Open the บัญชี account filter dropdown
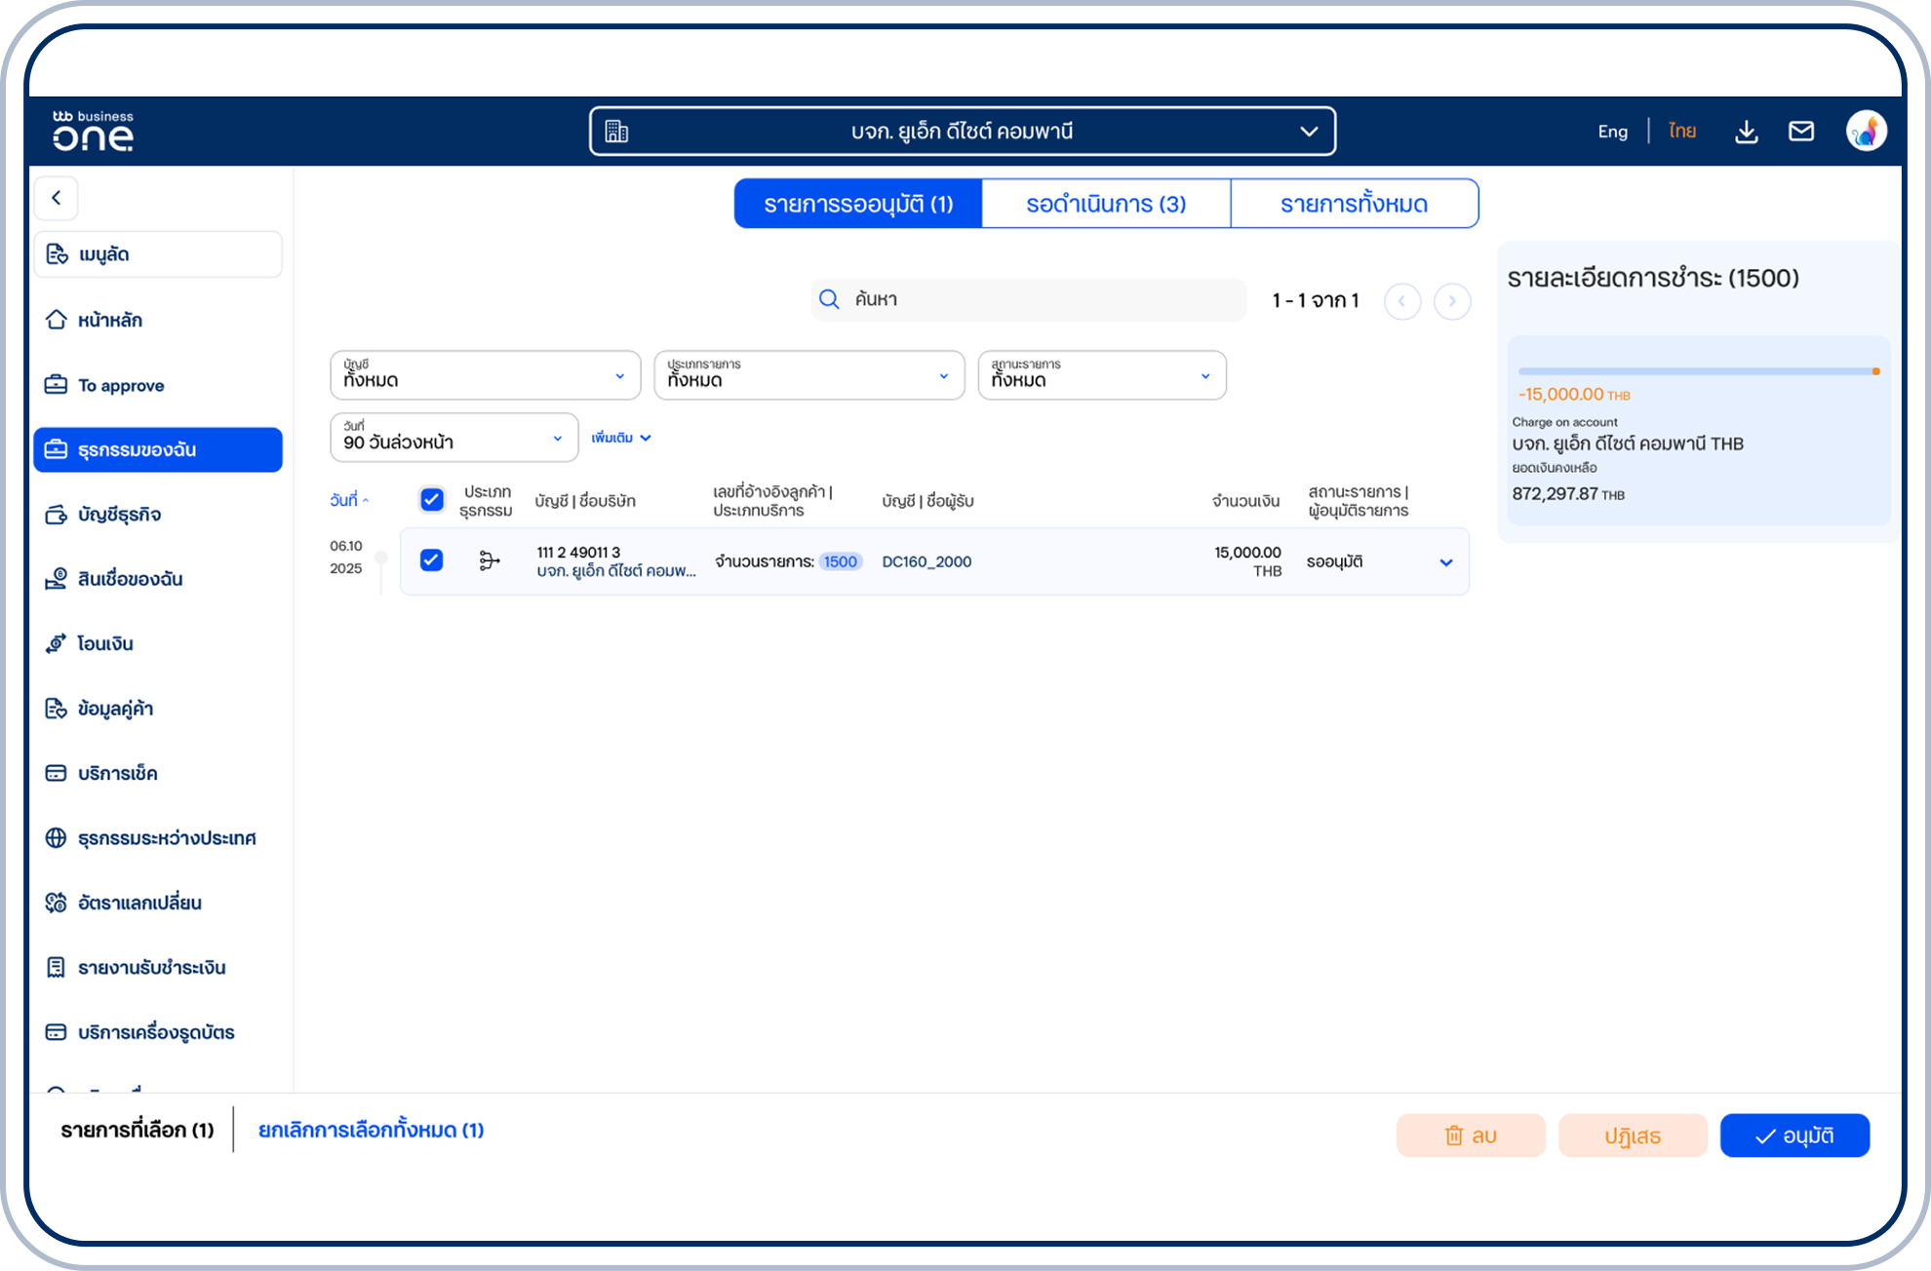 (485, 375)
